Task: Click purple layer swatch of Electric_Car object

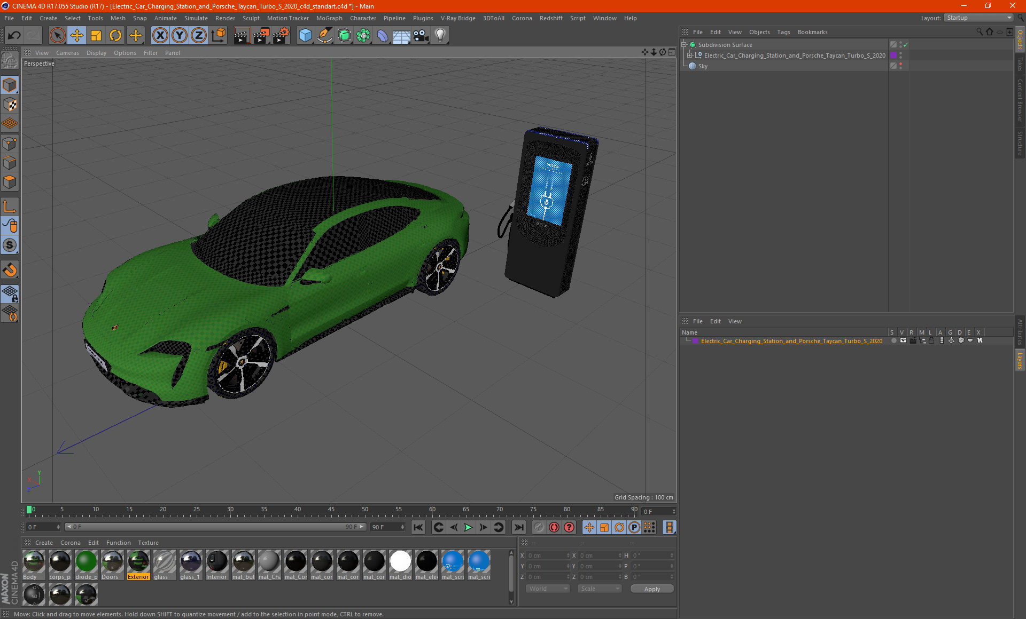Action: click(x=893, y=55)
